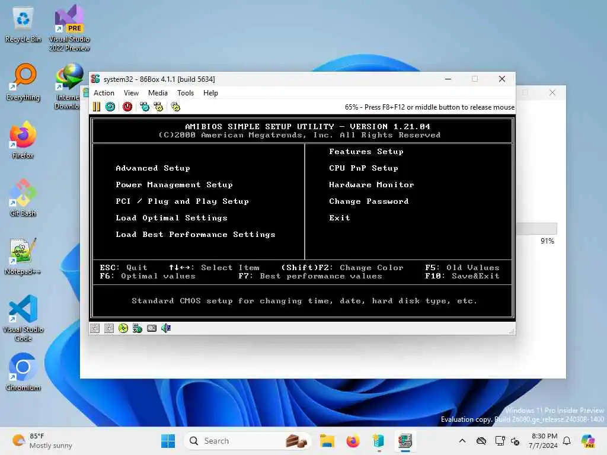Open the Windows Start menu
607x455 pixels.
click(x=168, y=441)
